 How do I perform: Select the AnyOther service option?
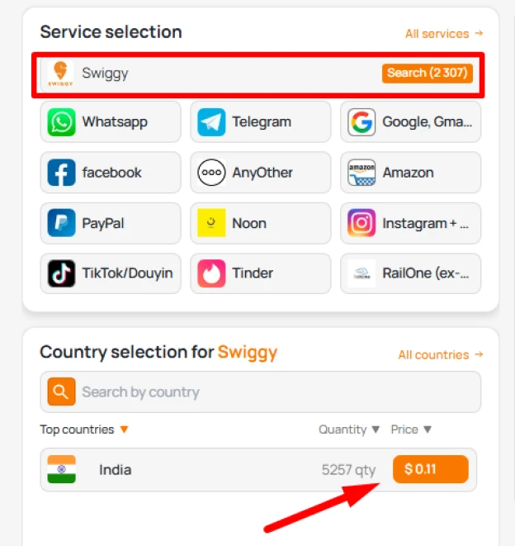(261, 173)
